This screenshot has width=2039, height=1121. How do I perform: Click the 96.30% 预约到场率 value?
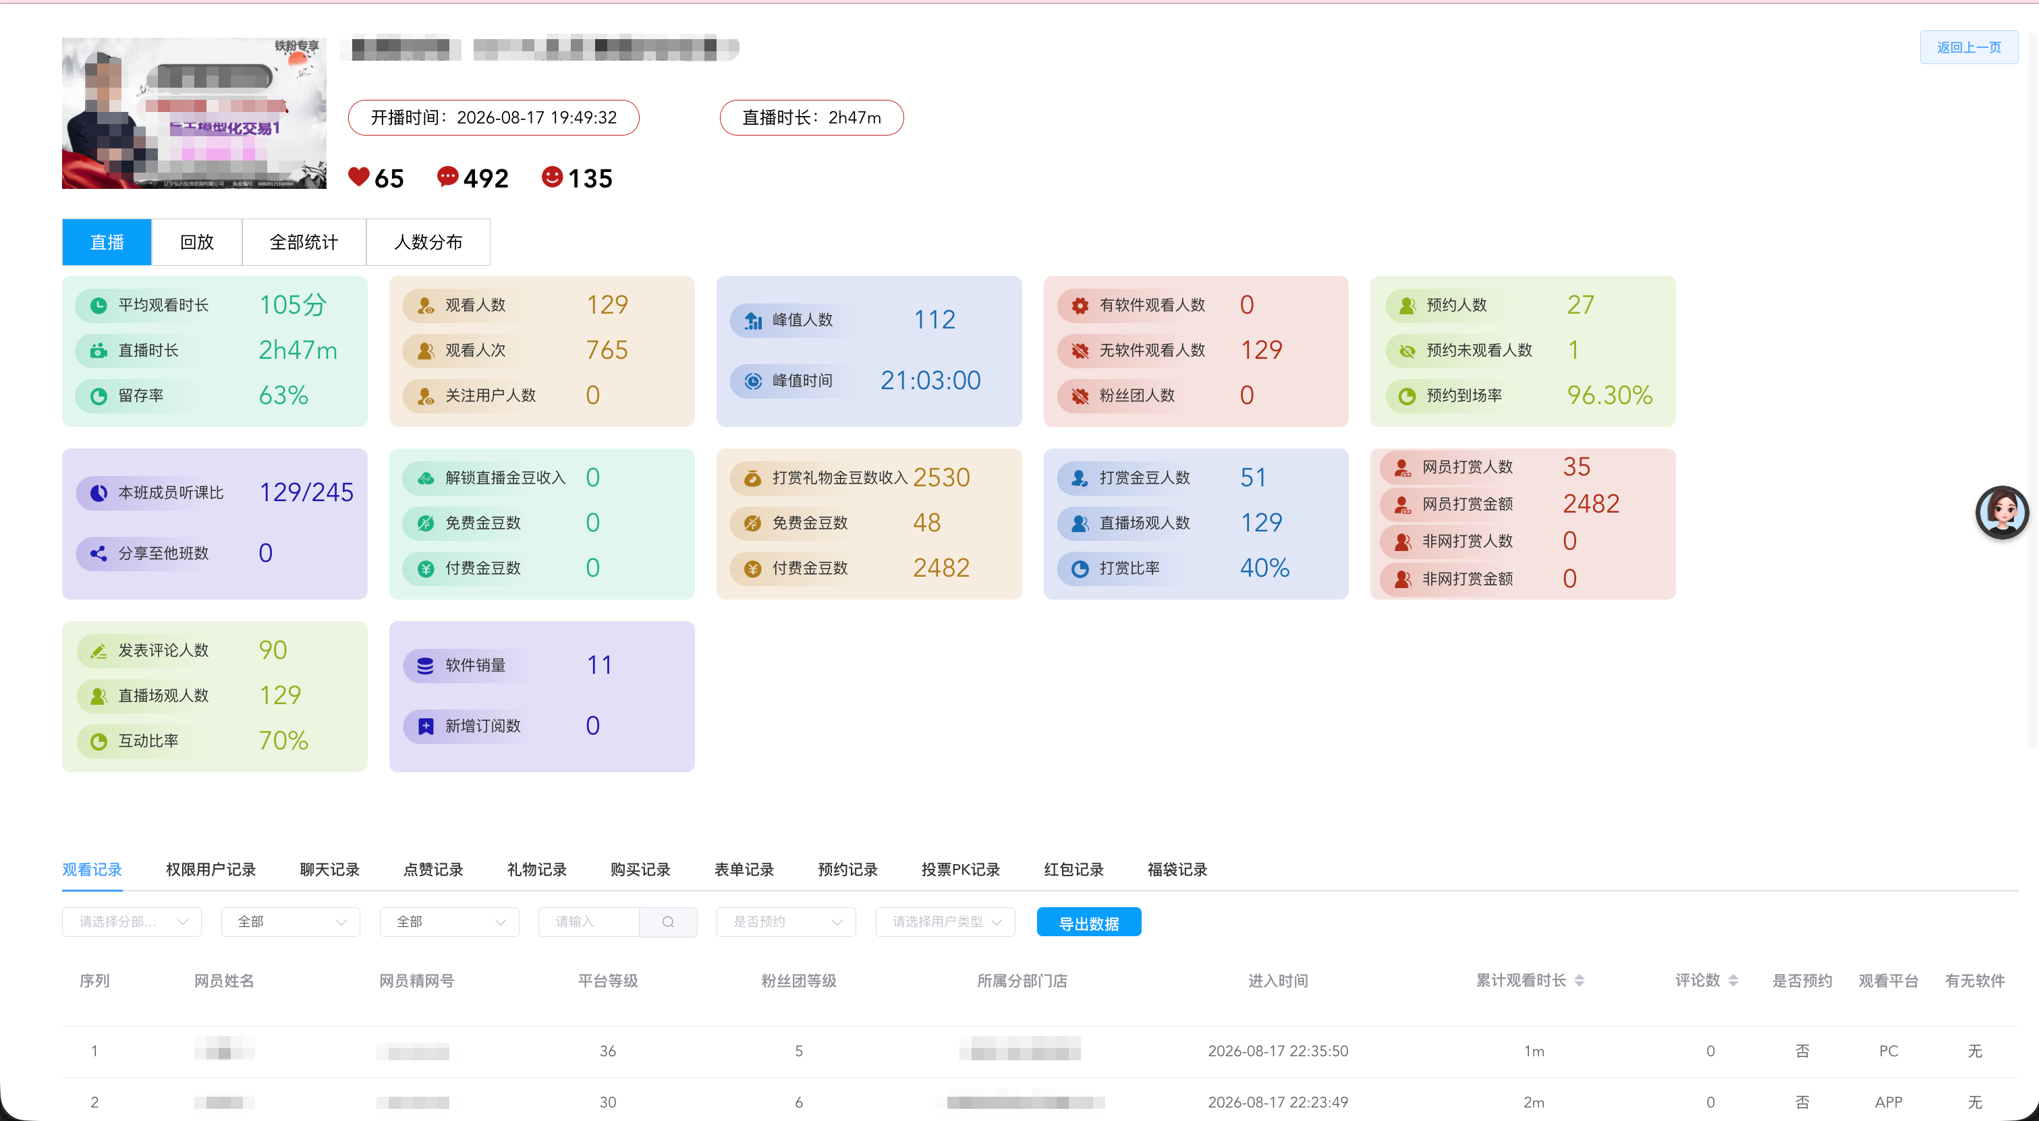[1609, 395]
